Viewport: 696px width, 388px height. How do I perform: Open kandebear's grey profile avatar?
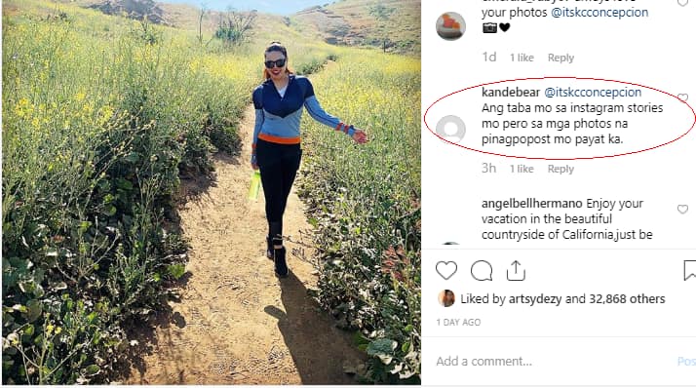[450, 130]
